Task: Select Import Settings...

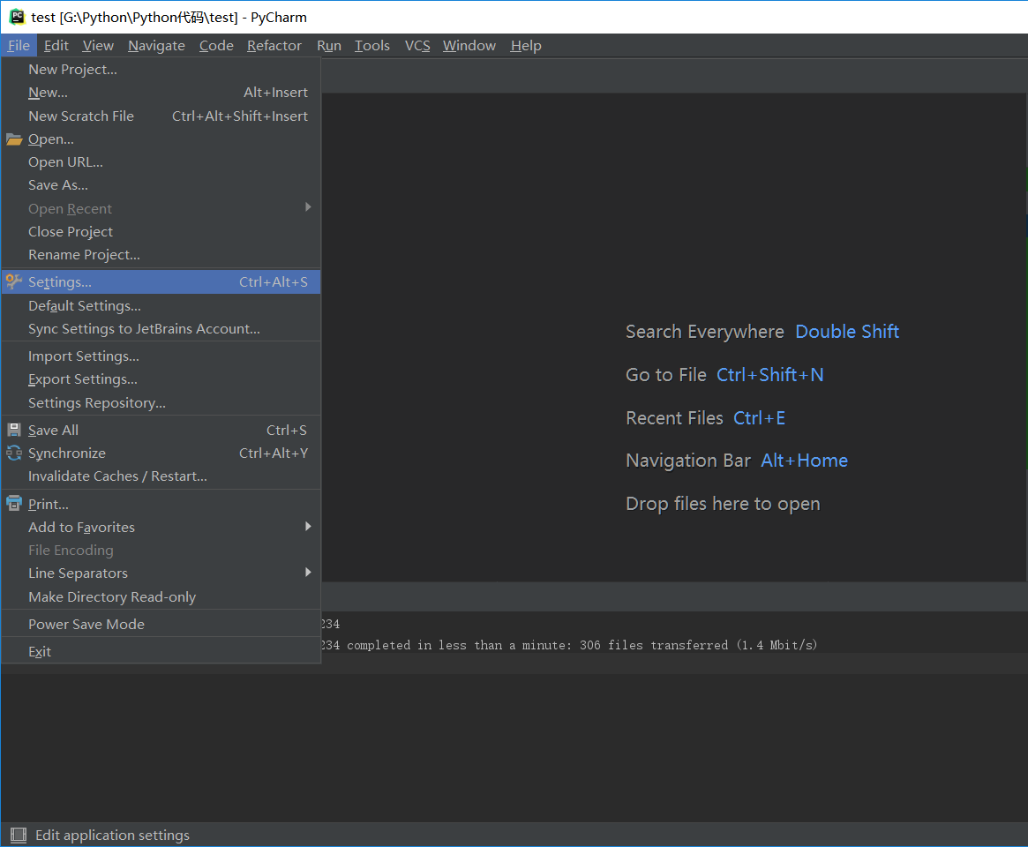Action: tap(161, 356)
